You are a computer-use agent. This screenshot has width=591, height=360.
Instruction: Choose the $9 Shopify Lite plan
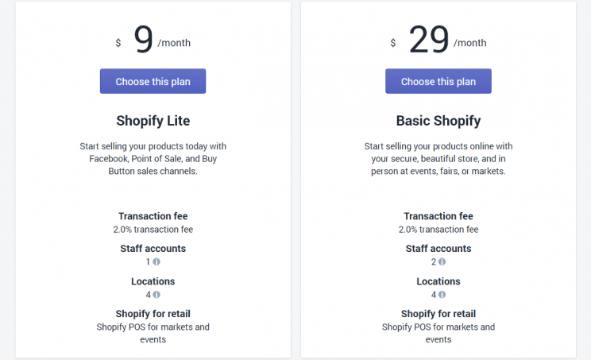[x=153, y=81]
